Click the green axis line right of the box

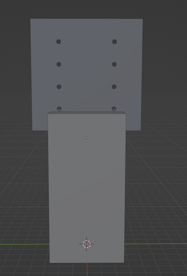coord(156,244)
